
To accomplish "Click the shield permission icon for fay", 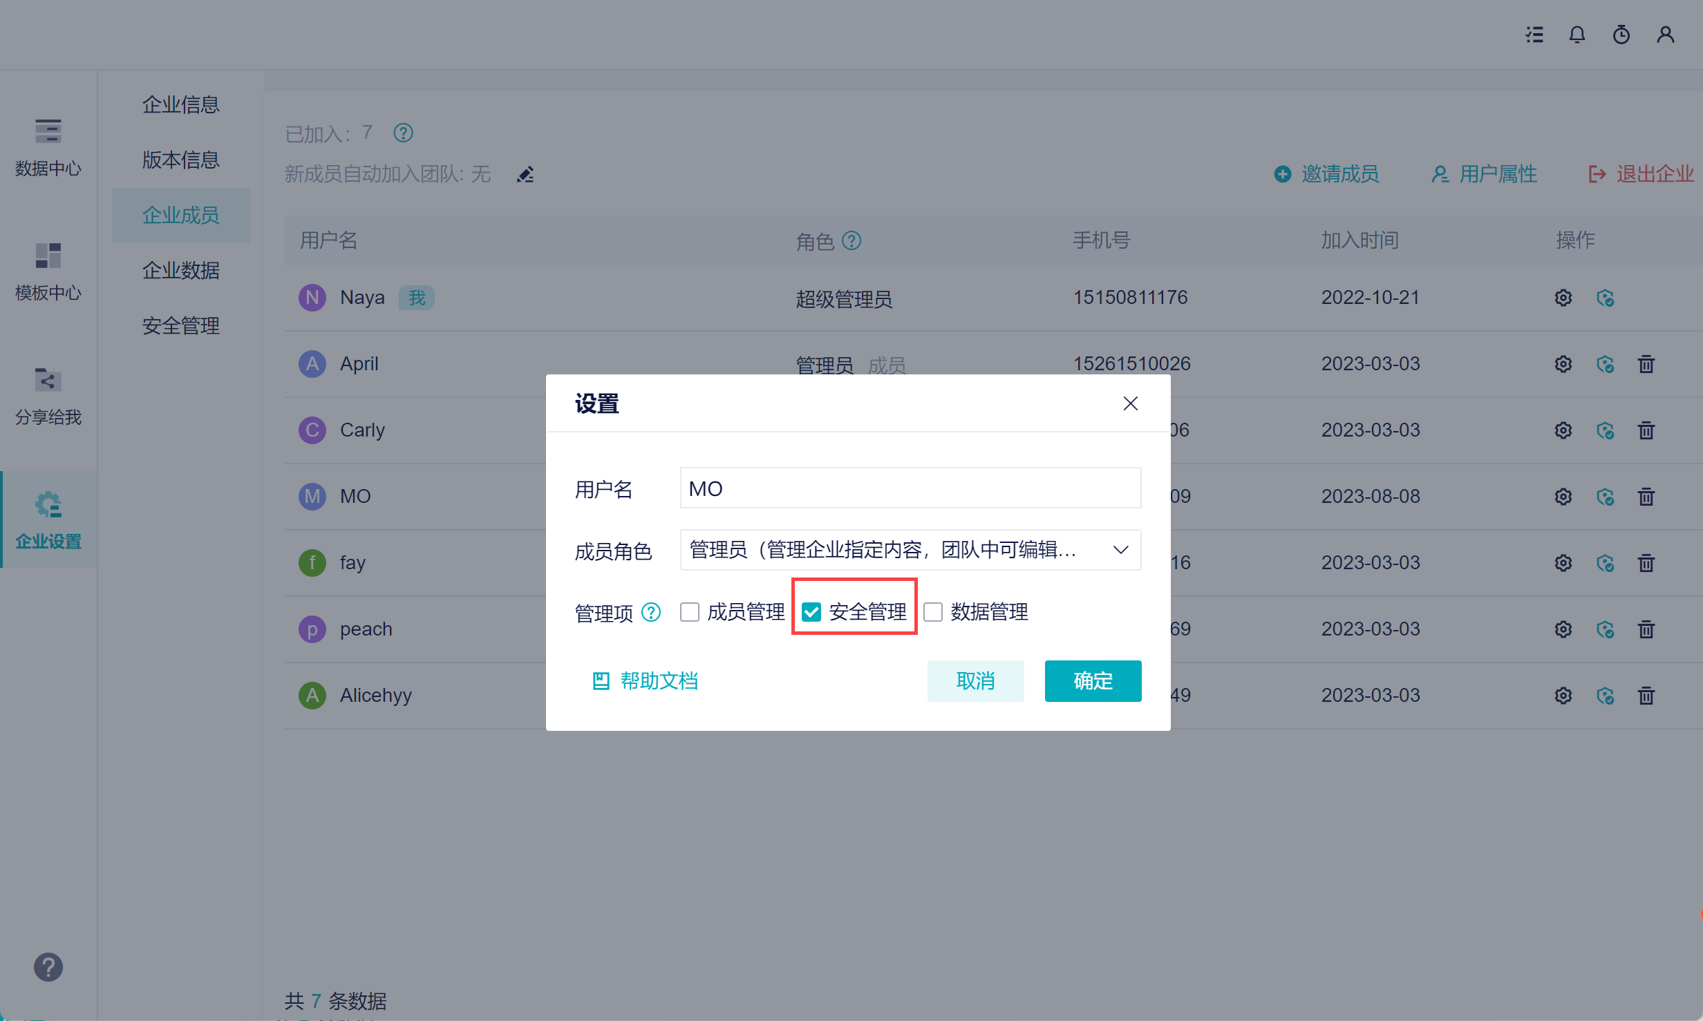I will coord(1605,563).
